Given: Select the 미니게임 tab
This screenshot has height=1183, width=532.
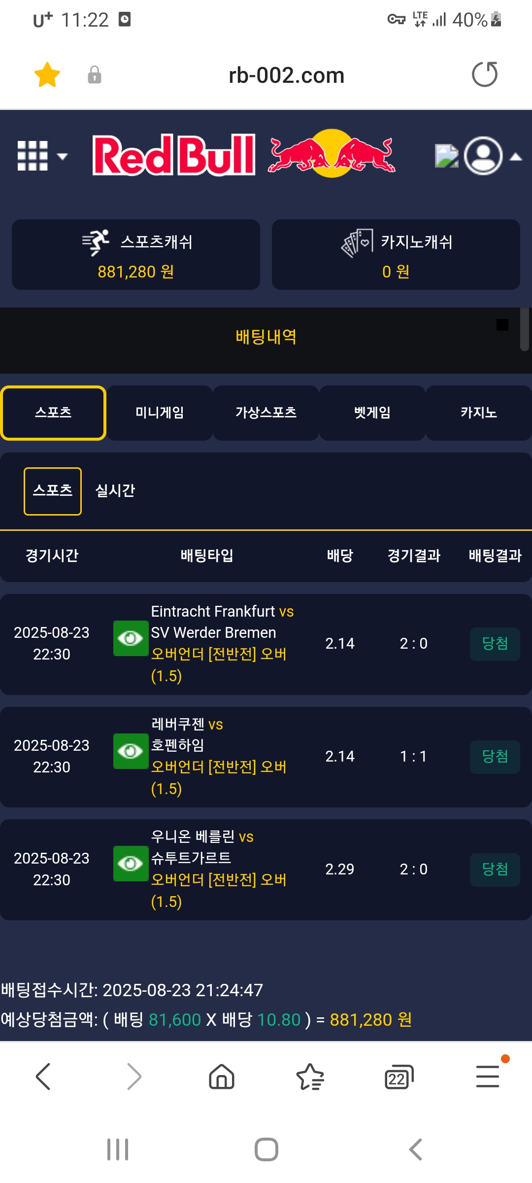Looking at the screenshot, I should 160,413.
